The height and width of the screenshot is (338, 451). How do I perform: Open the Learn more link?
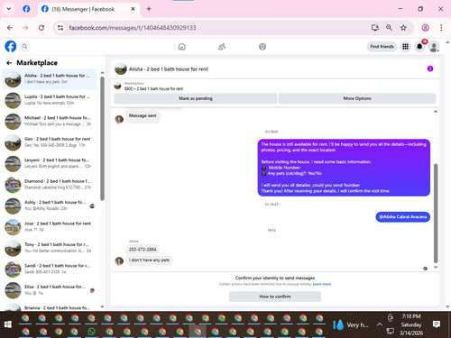coord(322,284)
